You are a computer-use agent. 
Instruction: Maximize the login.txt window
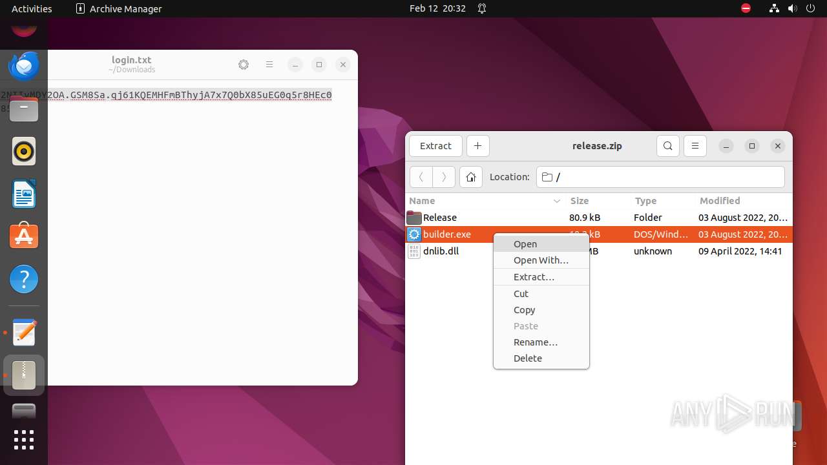tap(319, 65)
